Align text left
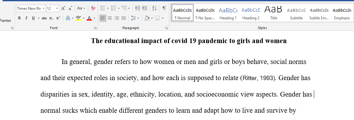 (x=103, y=18)
